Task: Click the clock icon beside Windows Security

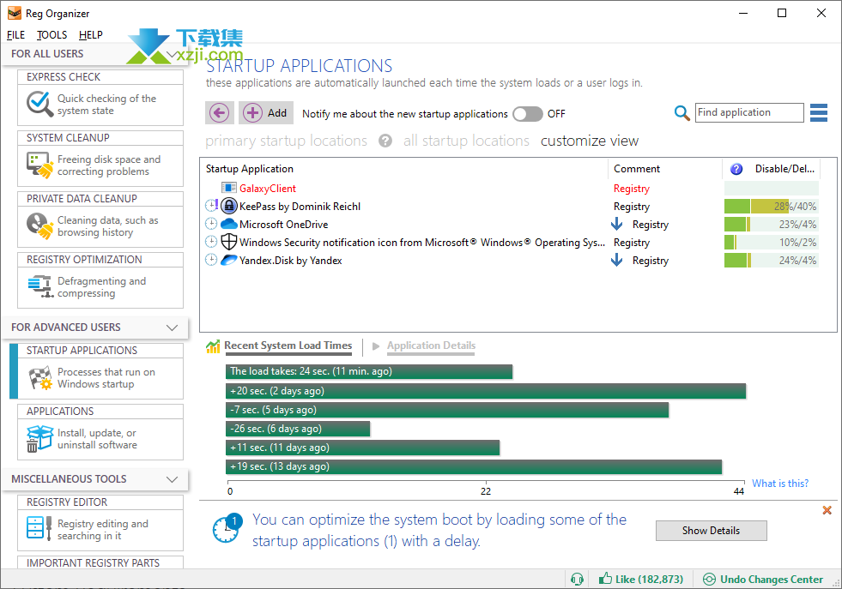Action: click(x=211, y=242)
